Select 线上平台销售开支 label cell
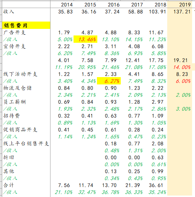The height and width of the screenshot is (197, 195). coord(26,144)
